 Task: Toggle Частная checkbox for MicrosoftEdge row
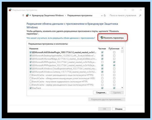(x=102, y=59)
